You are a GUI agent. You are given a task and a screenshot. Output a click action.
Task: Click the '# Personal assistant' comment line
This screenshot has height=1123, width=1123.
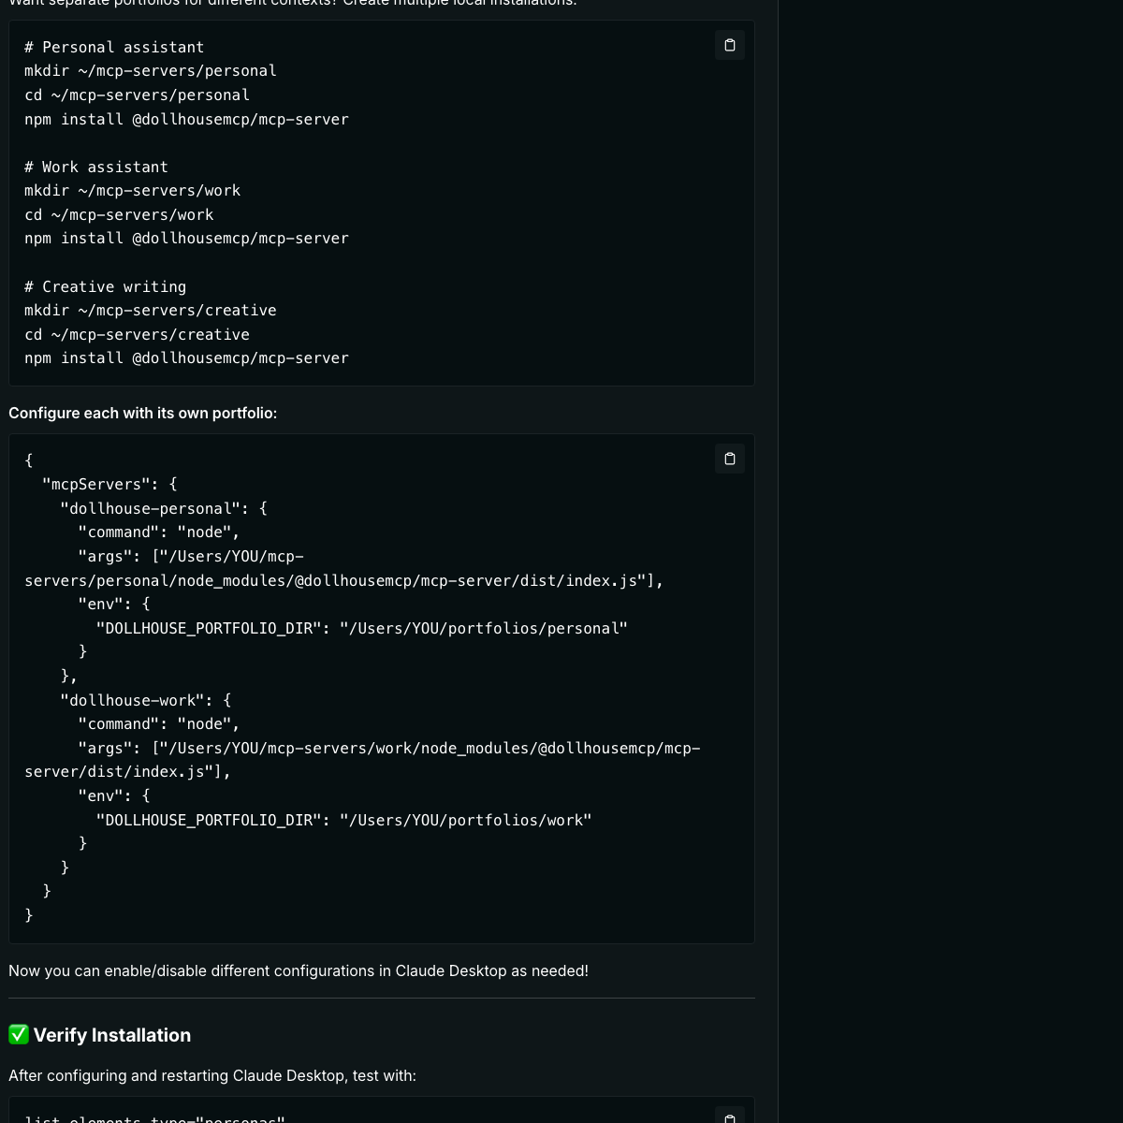114,48
